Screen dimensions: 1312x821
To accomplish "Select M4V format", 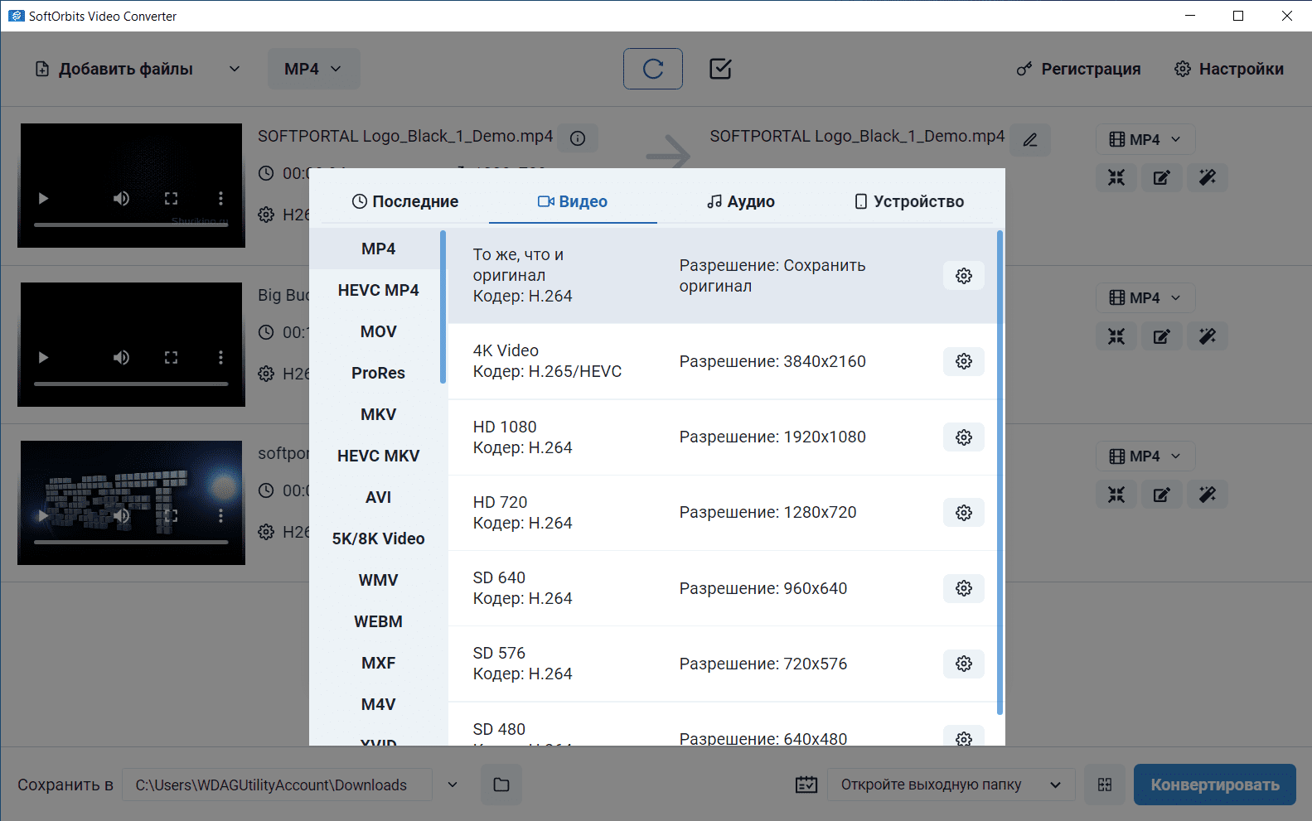I will click(378, 704).
